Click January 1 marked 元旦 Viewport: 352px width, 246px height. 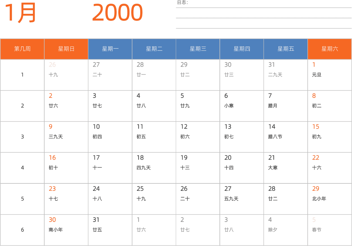[330, 75]
